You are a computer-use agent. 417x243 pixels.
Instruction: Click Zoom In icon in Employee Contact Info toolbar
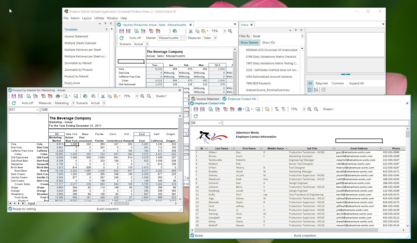309,109
